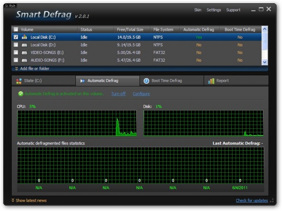Check the AUDIO-SONGS (F:) checkbox

tap(16, 60)
